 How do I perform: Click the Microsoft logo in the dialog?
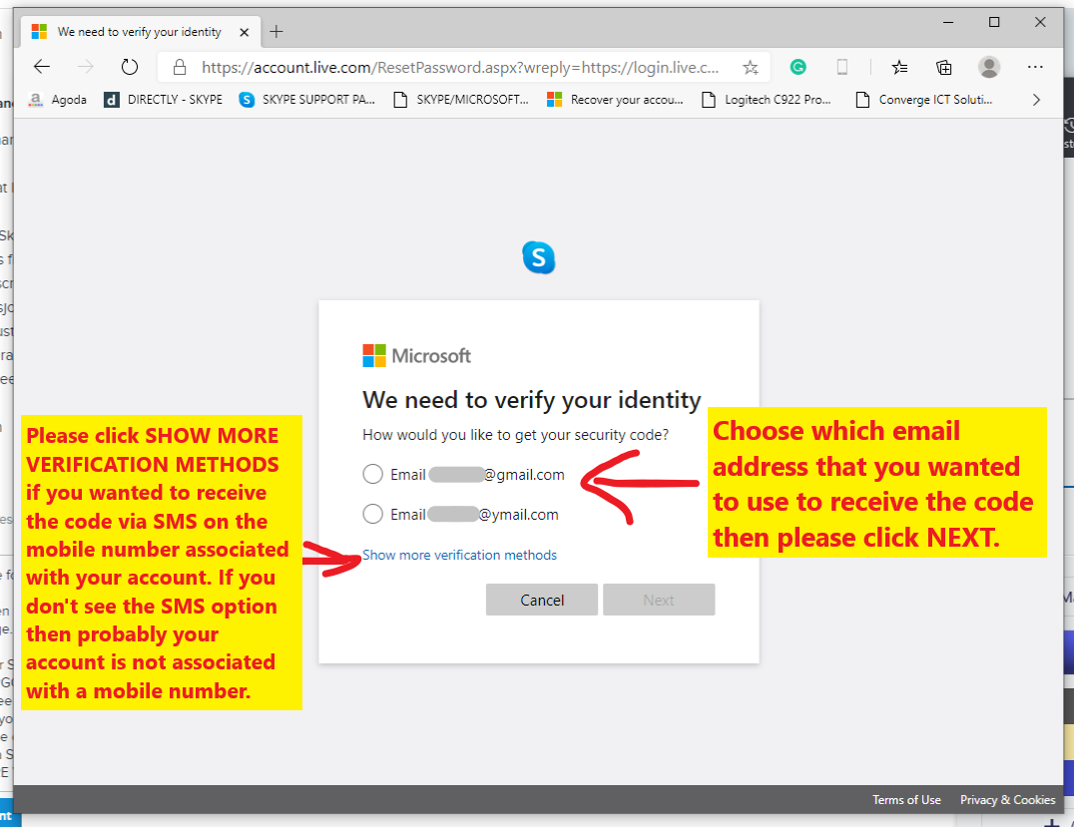pyautogui.click(x=416, y=356)
